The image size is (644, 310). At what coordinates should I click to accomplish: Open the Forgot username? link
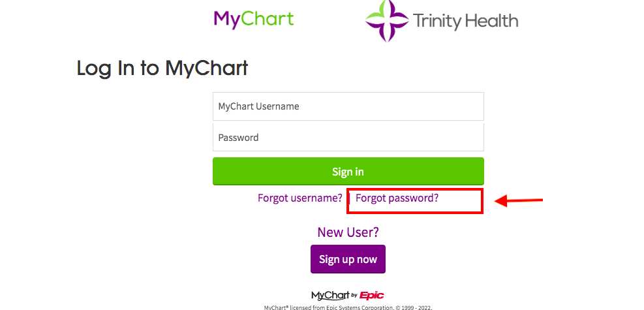pos(300,198)
